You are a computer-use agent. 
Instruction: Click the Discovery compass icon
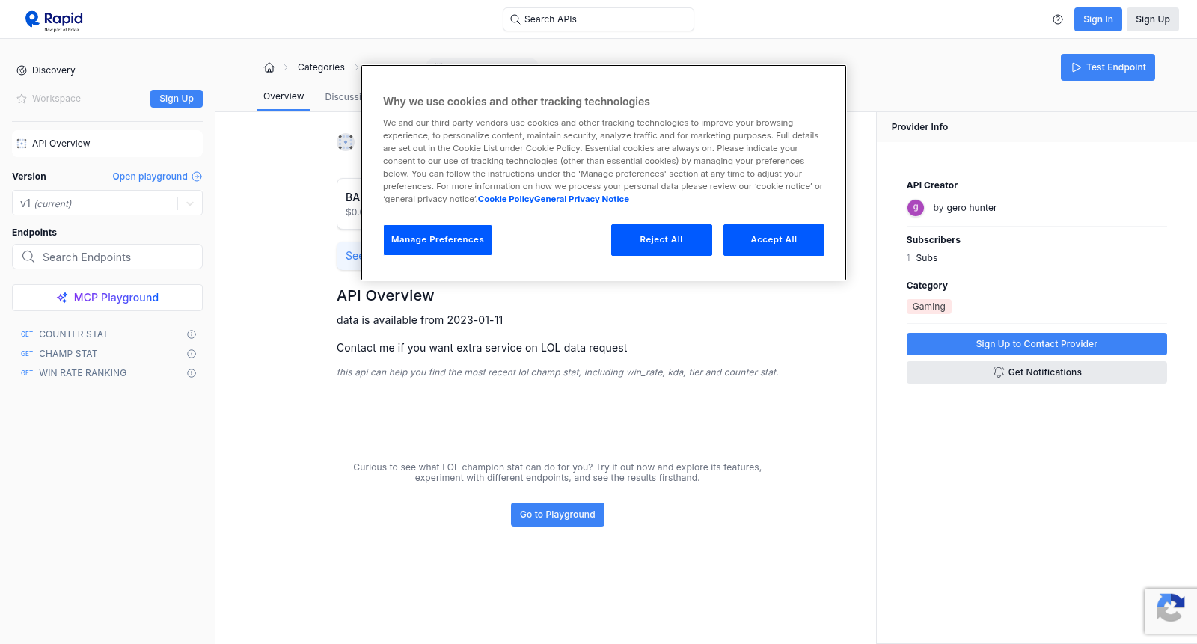(22, 70)
